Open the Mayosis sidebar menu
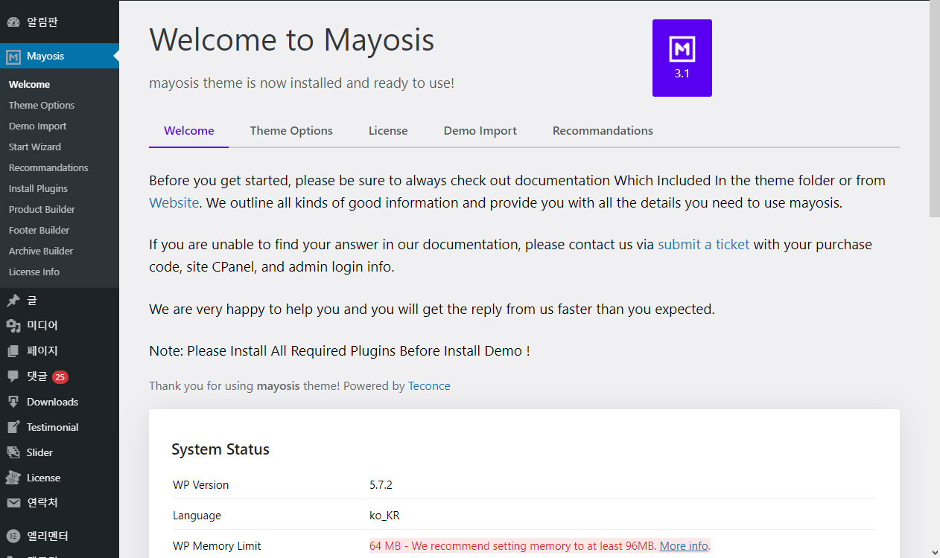 60,56
